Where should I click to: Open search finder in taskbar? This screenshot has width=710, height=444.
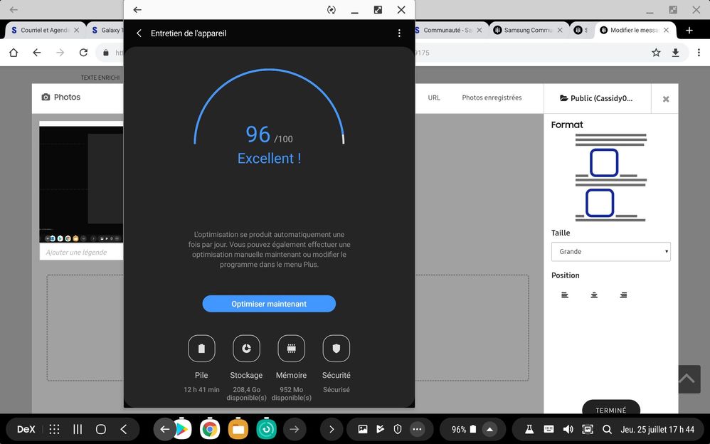[x=607, y=429]
